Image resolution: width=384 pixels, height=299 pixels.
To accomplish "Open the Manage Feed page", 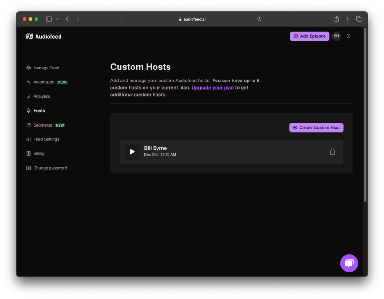I will click(43, 68).
